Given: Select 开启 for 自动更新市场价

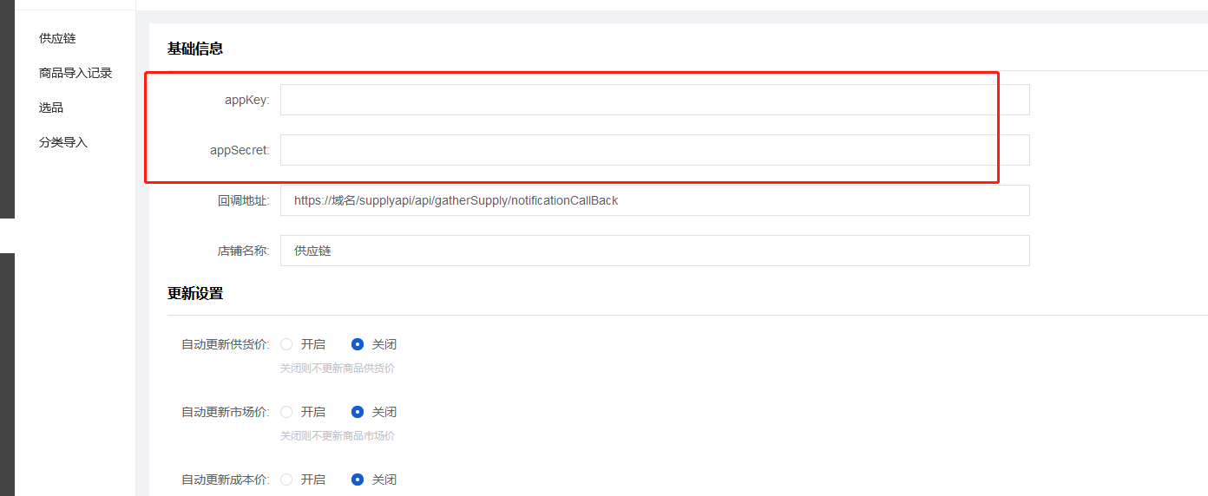Looking at the screenshot, I should [303, 412].
